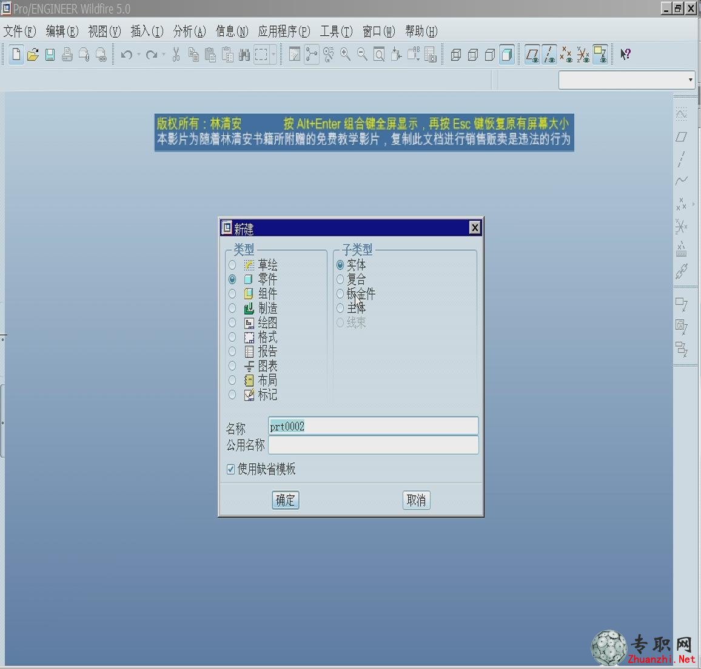Open an existing file via folder icon

[x=33, y=55]
